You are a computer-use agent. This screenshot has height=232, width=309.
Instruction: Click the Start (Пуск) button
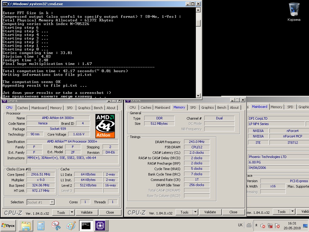pyautogui.click(x=8, y=225)
